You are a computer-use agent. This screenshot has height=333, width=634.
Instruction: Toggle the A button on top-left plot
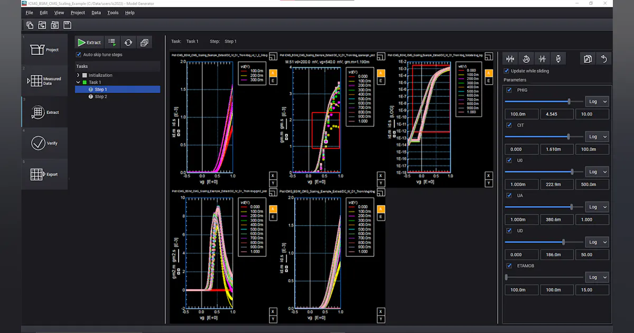pyautogui.click(x=273, y=73)
